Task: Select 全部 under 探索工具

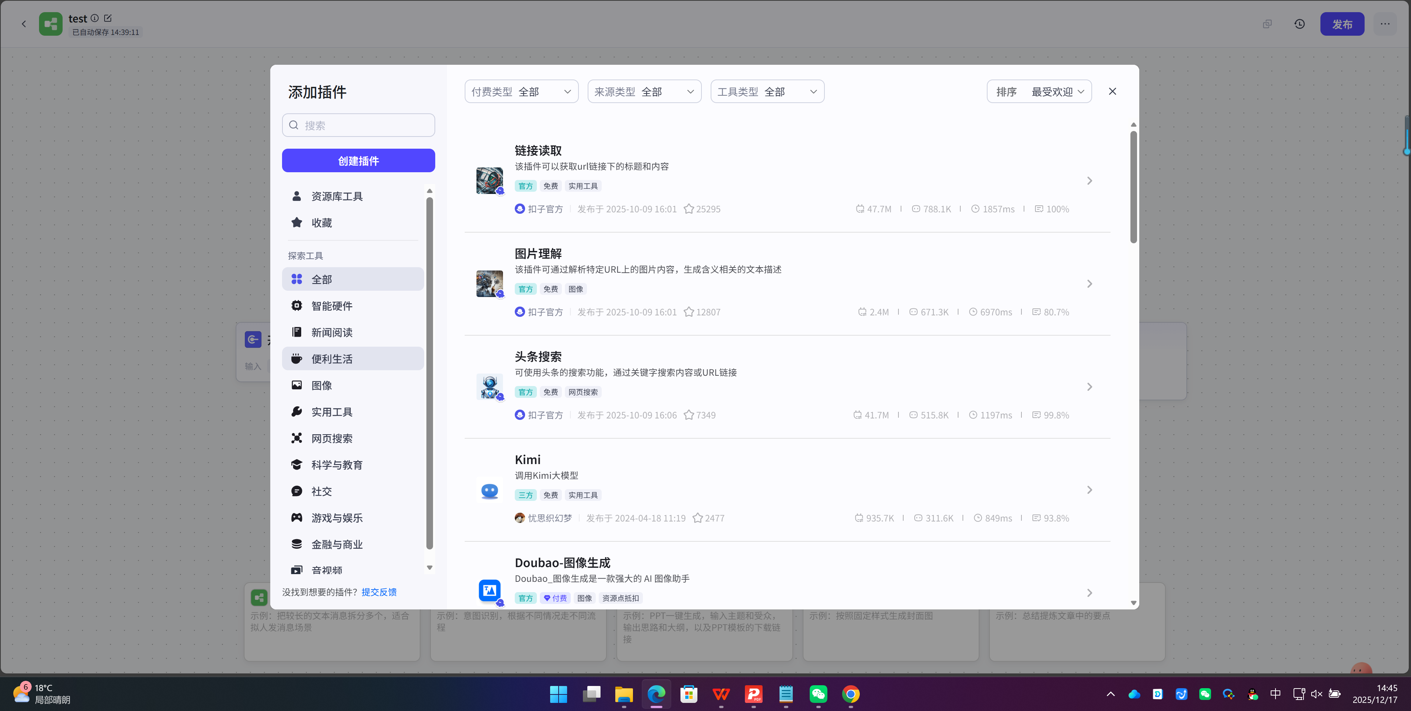Action: 321,279
